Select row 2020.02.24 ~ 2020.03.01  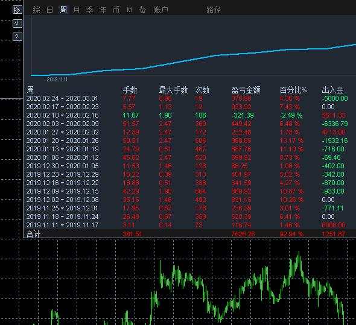189,98
